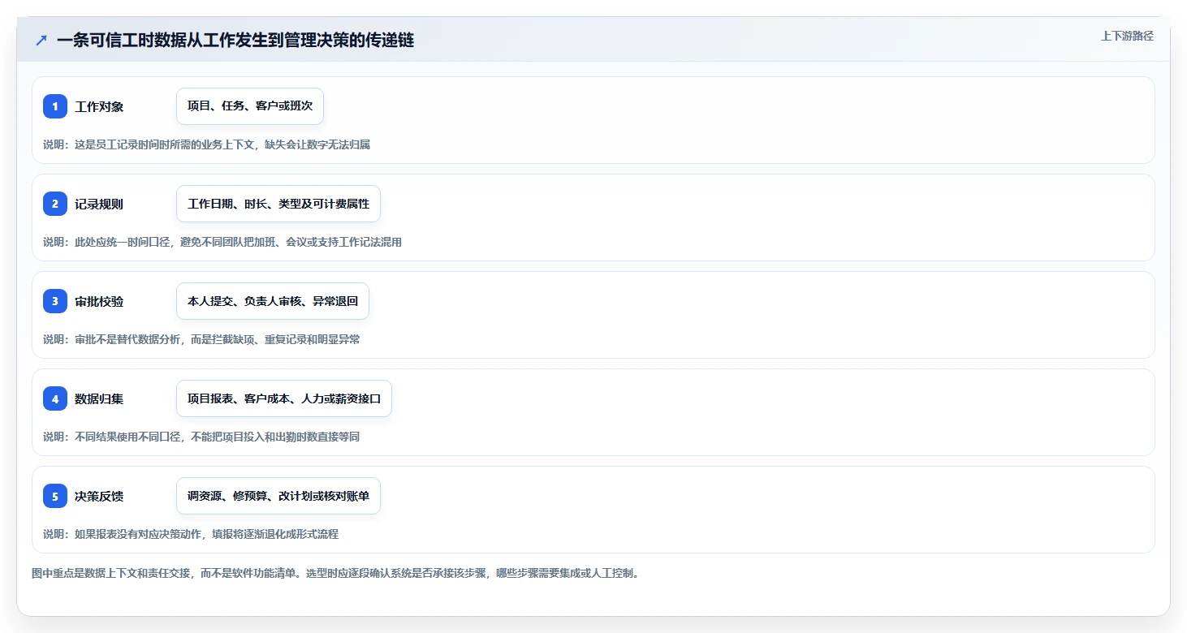Click the 决策反馈 heading

[x=99, y=496]
